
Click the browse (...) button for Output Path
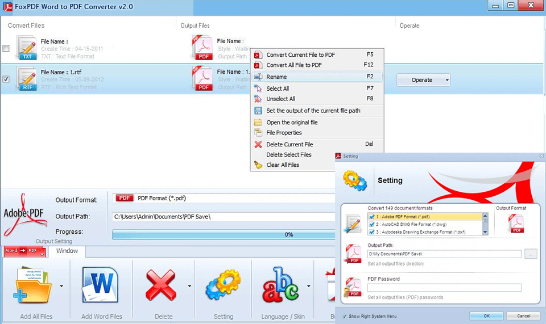coord(531,254)
